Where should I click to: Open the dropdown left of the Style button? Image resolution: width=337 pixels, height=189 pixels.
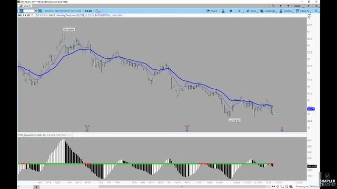(x=240, y=11)
